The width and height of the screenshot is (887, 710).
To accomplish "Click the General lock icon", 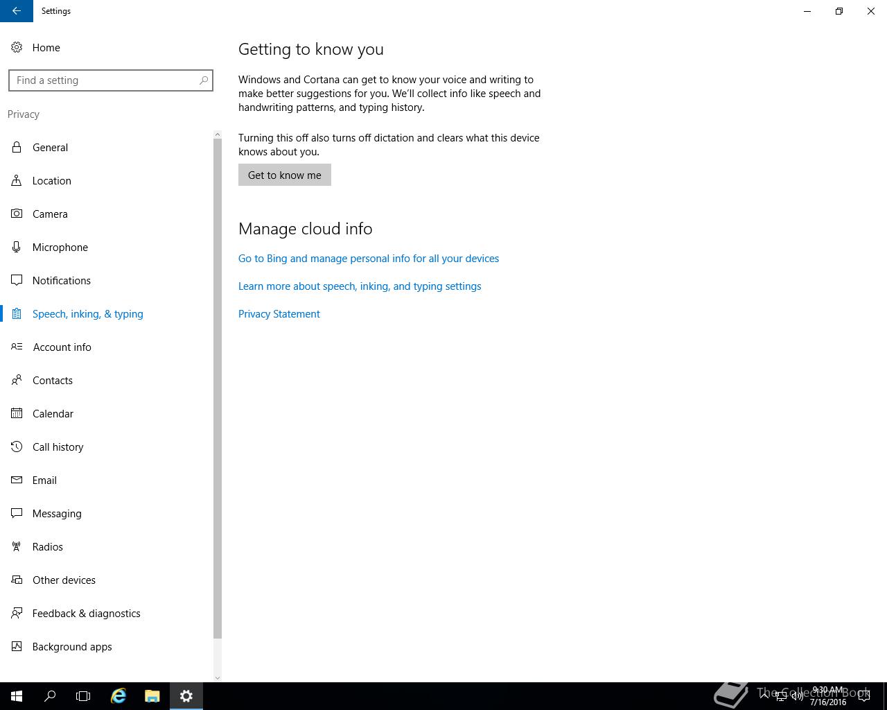I will coord(17,147).
